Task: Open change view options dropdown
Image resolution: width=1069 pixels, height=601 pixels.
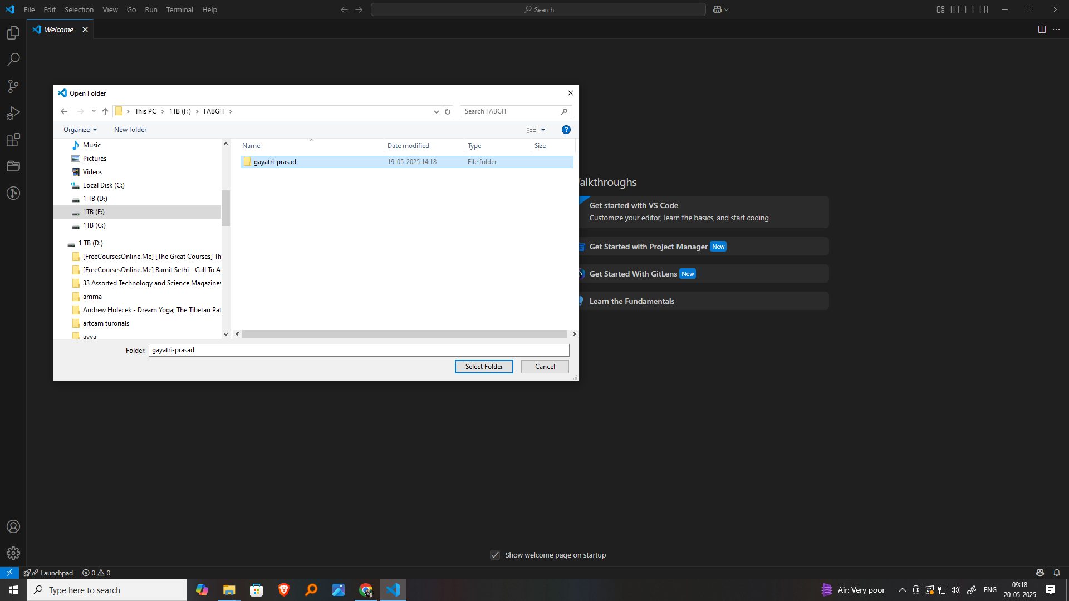Action: tap(543, 130)
